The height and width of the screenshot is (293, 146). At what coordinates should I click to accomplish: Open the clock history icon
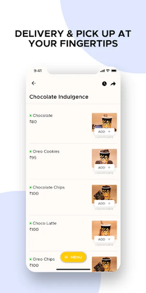(104, 84)
